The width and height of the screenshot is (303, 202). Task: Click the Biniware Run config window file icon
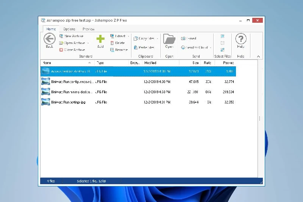click(45, 81)
